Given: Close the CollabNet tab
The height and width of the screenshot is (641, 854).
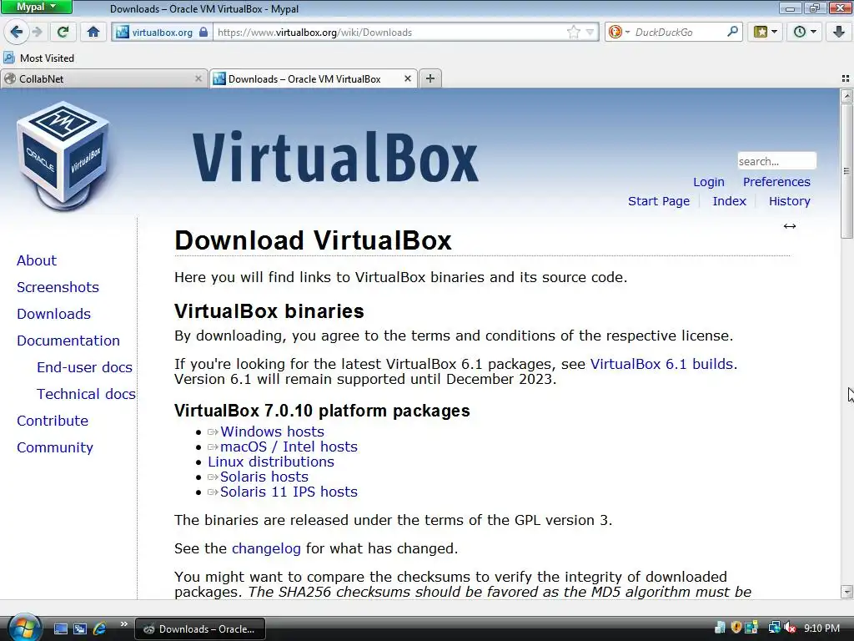Looking at the screenshot, I should pos(198,79).
